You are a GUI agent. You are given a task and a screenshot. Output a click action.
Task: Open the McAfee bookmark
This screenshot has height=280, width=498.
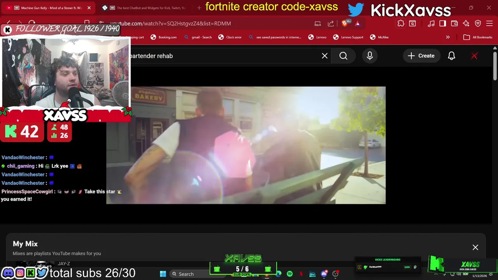tap(379, 37)
